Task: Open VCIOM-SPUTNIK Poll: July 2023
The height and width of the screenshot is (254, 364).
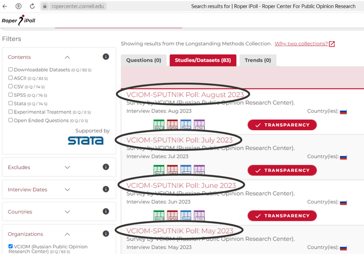Action: pyautogui.click(x=179, y=140)
